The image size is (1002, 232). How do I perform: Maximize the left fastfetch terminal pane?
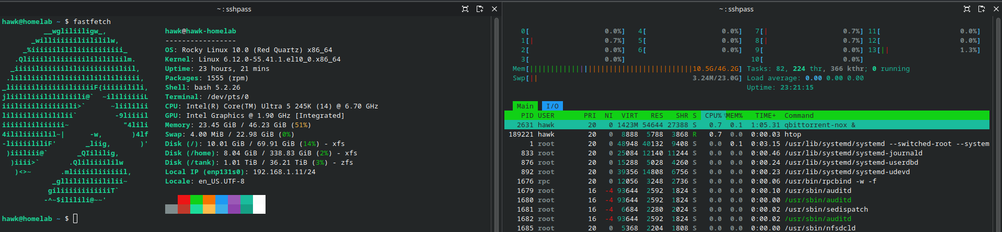[x=465, y=9]
